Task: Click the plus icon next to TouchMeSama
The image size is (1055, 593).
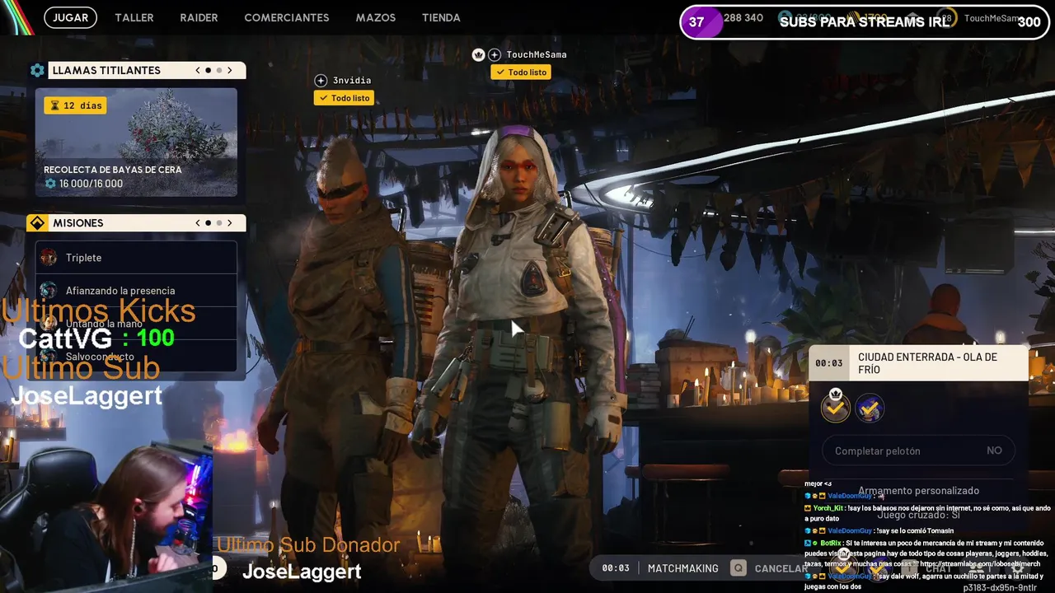Action: coord(495,54)
